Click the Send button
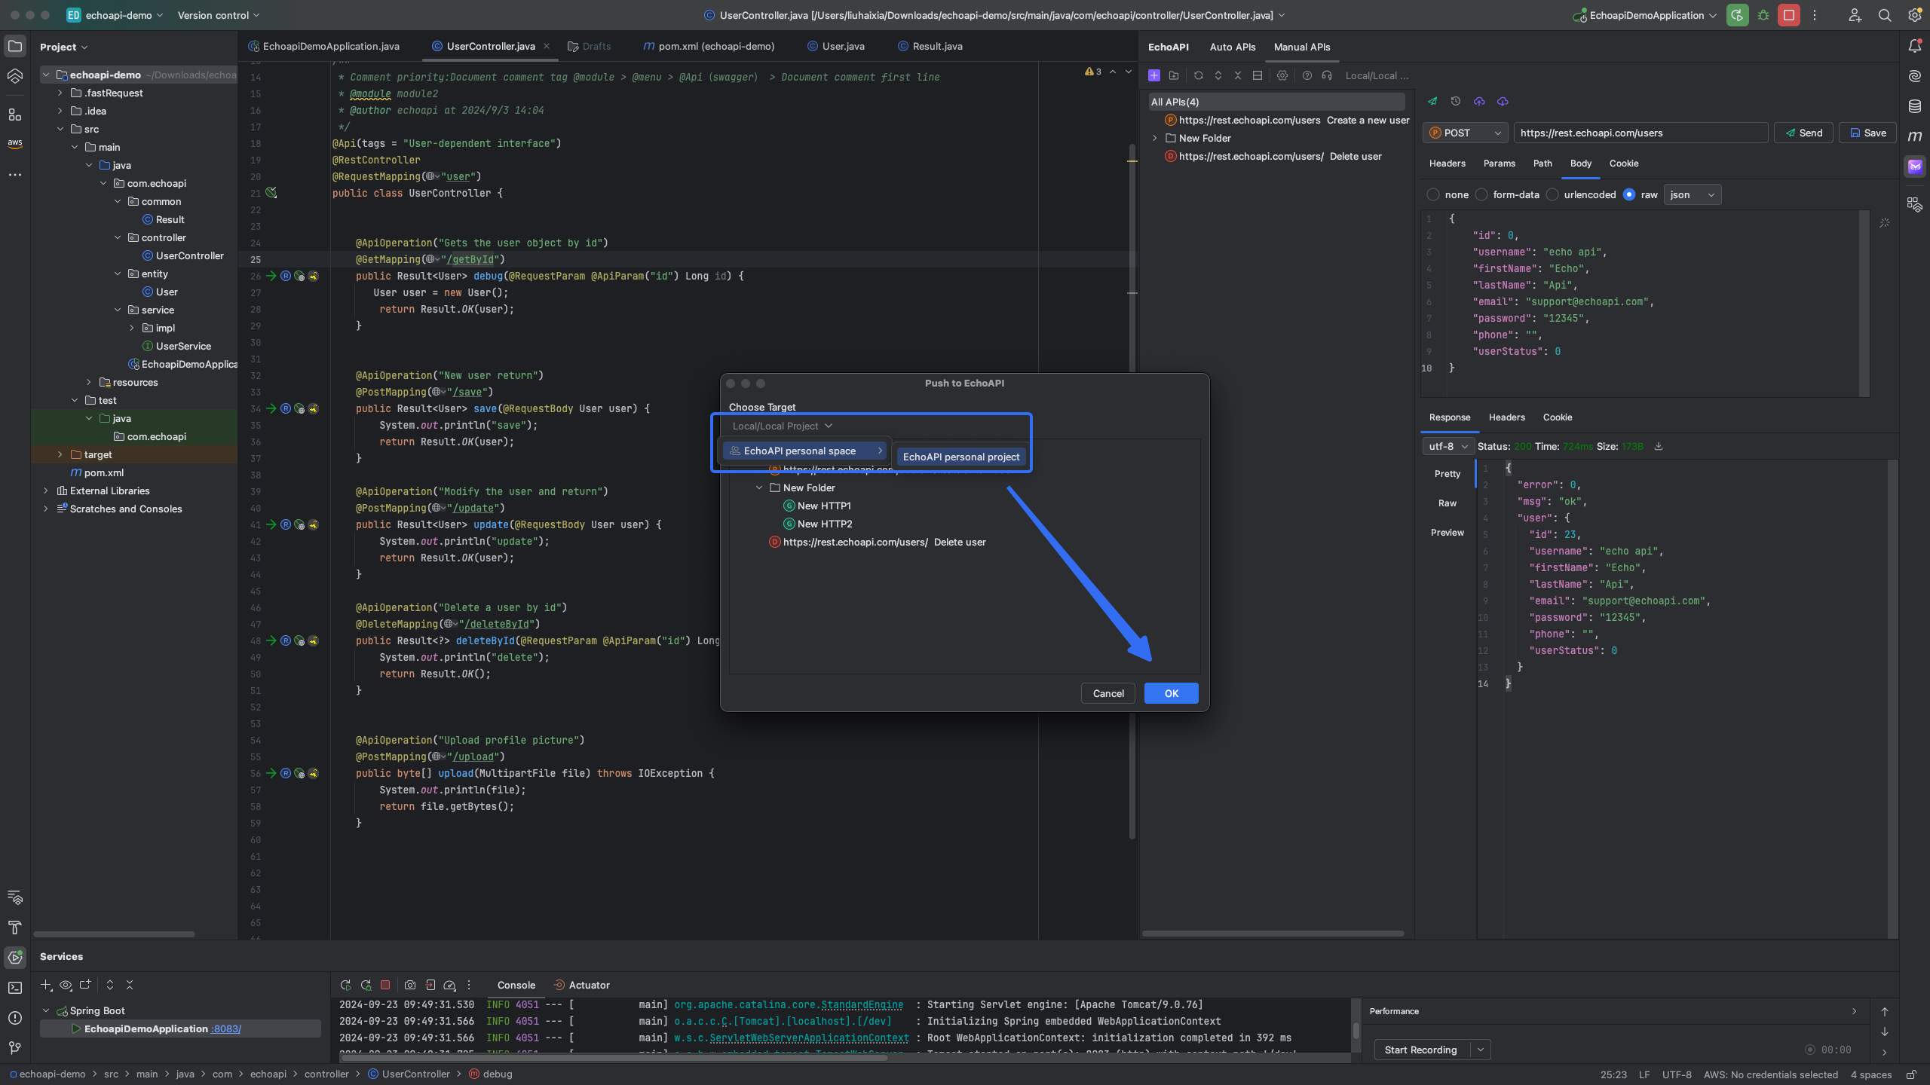Viewport: 1930px width, 1085px height. (1803, 133)
